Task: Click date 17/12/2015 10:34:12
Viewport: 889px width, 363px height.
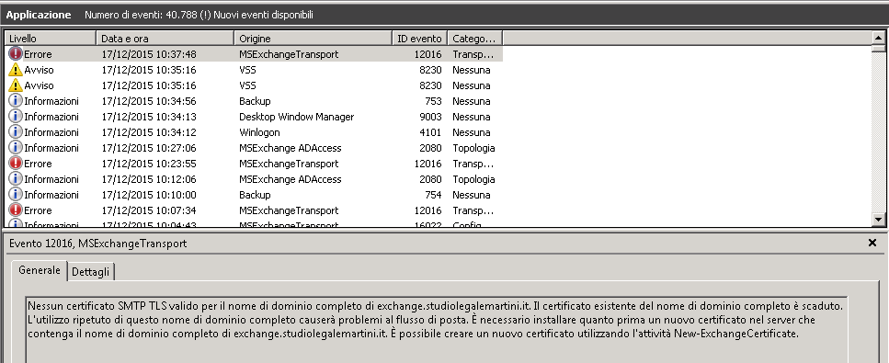Action: coord(149,132)
